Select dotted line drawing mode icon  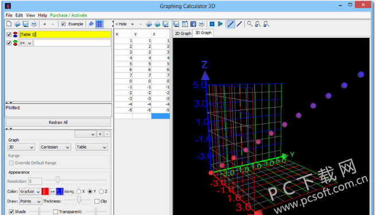coord(231,24)
